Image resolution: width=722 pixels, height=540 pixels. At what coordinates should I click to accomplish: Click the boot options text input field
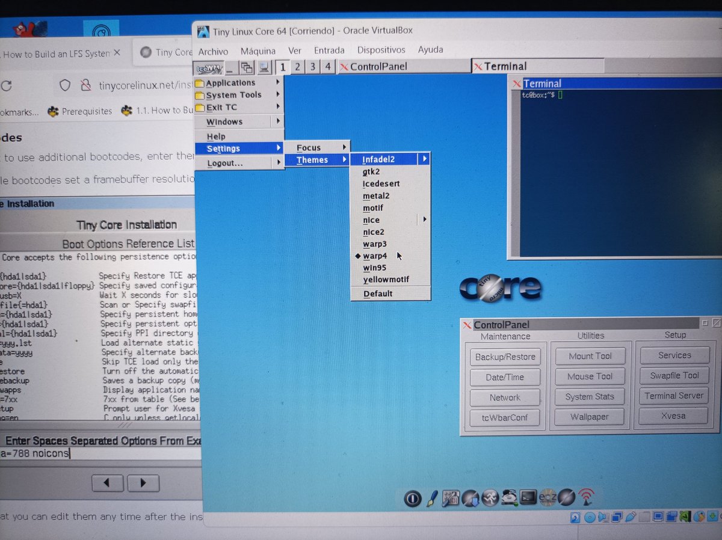click(100, 453)
